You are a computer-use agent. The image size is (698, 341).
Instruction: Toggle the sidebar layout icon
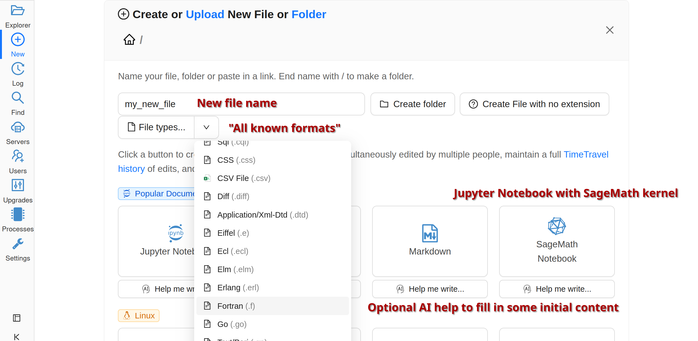(x=17, y=318)
